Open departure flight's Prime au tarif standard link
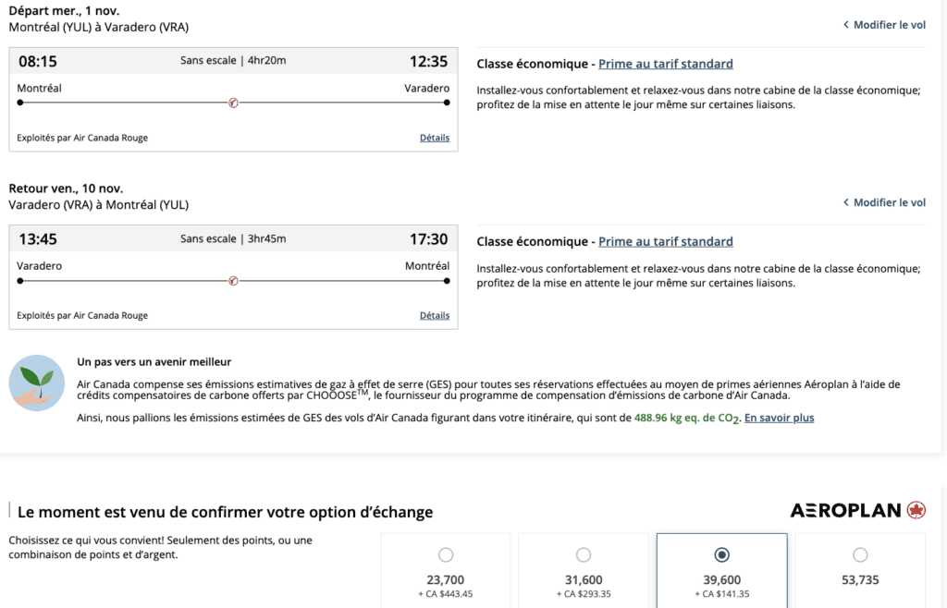 click(x=666, y=64)
